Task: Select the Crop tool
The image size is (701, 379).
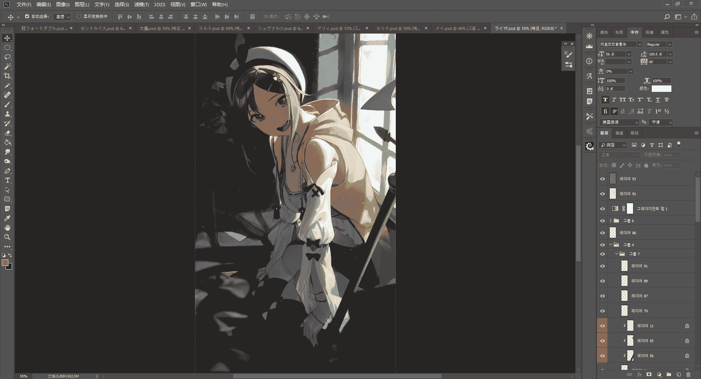Action: (7, 76)
